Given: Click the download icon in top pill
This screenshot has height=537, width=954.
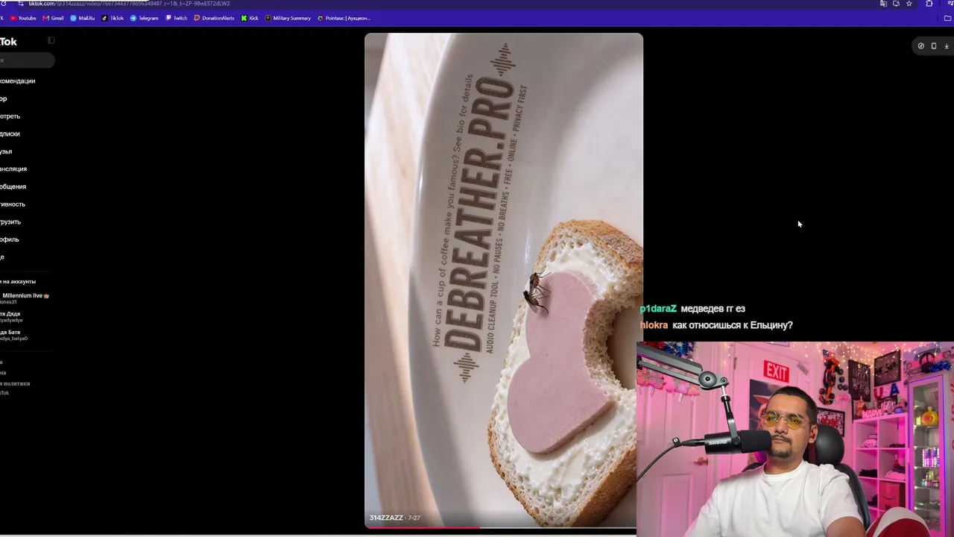Looking at the screenshot, I should pos(947,46).
